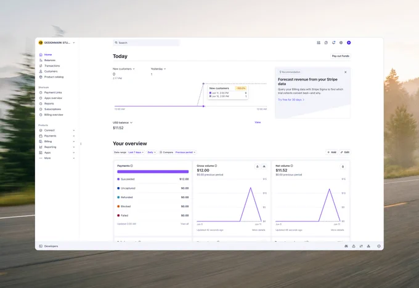Click the Refunded payments row
The height and width of the screenshot is (288, 419).
[x=153, y=198]
